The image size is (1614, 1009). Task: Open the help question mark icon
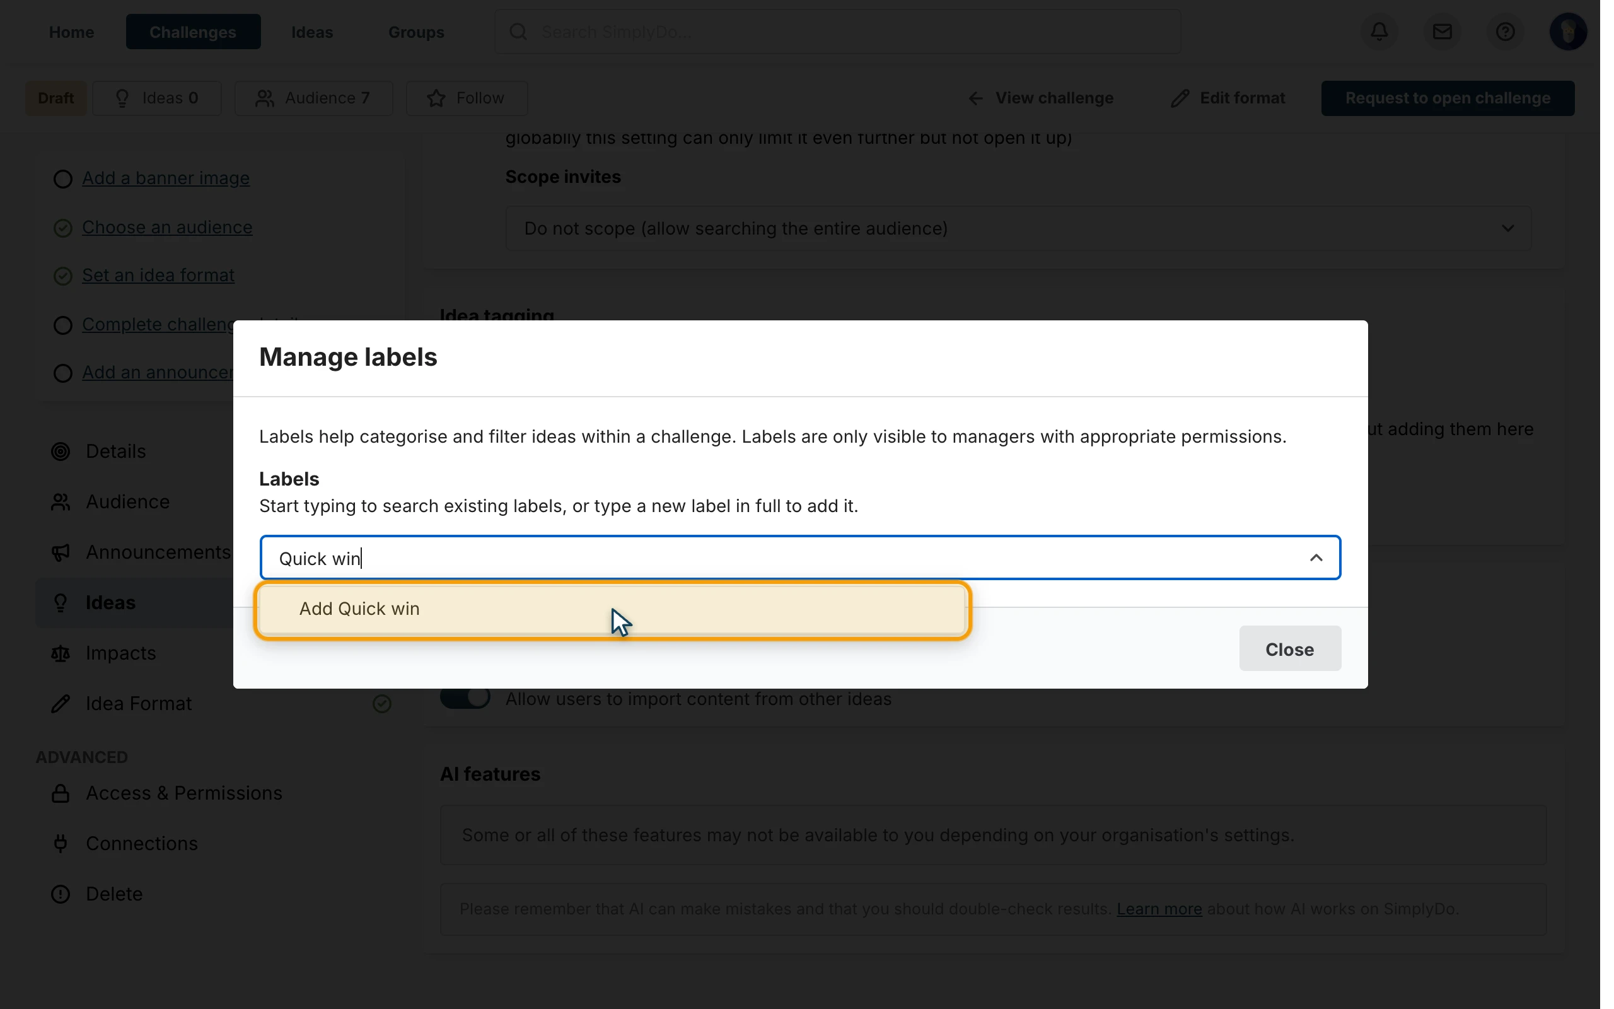(1505, 32)
